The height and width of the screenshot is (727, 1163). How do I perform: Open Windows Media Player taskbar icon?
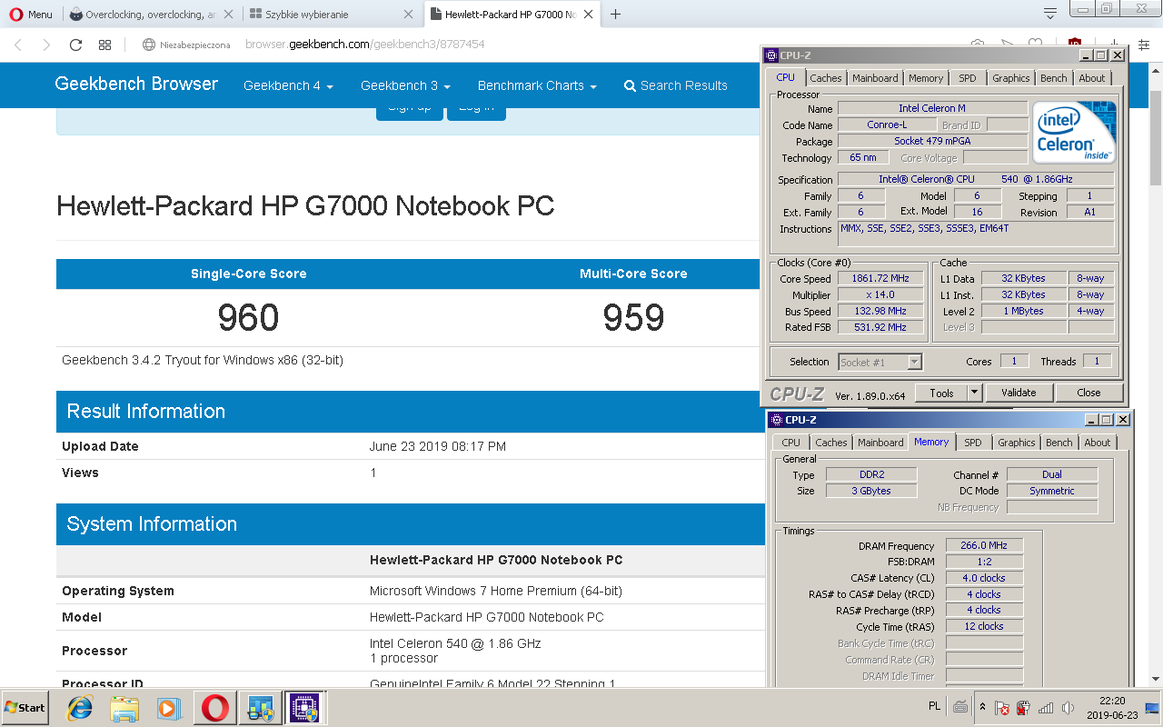click(169, 708)
